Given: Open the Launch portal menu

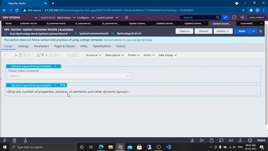Looking at the screenshot, I should click(107, 18).
